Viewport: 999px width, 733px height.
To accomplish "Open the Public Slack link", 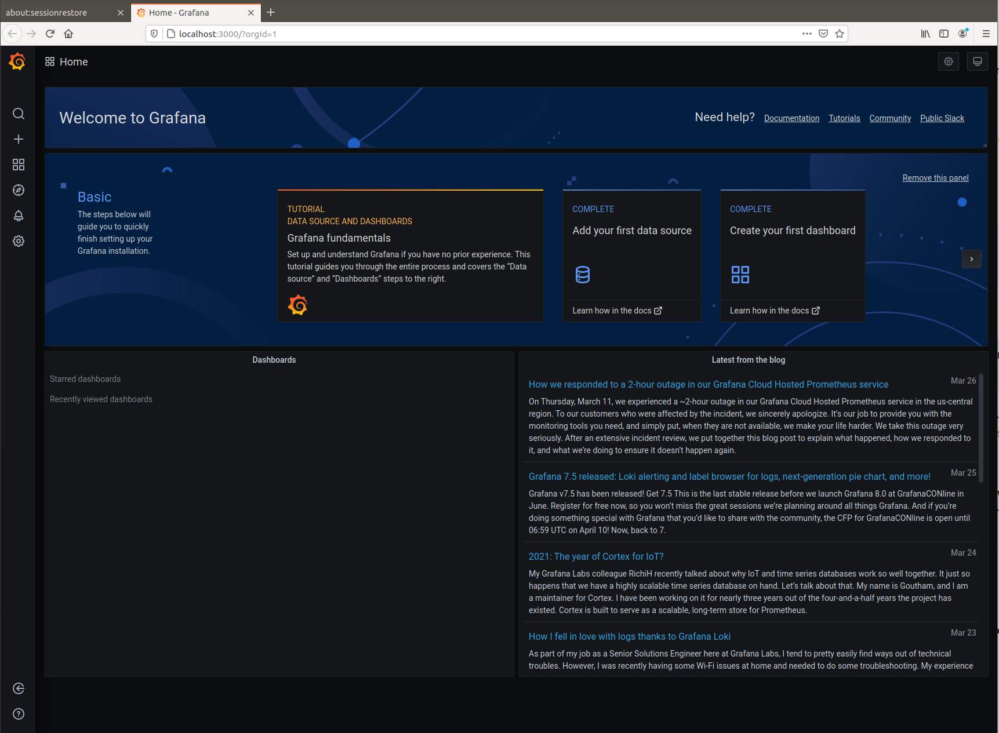I will [942, 118].
